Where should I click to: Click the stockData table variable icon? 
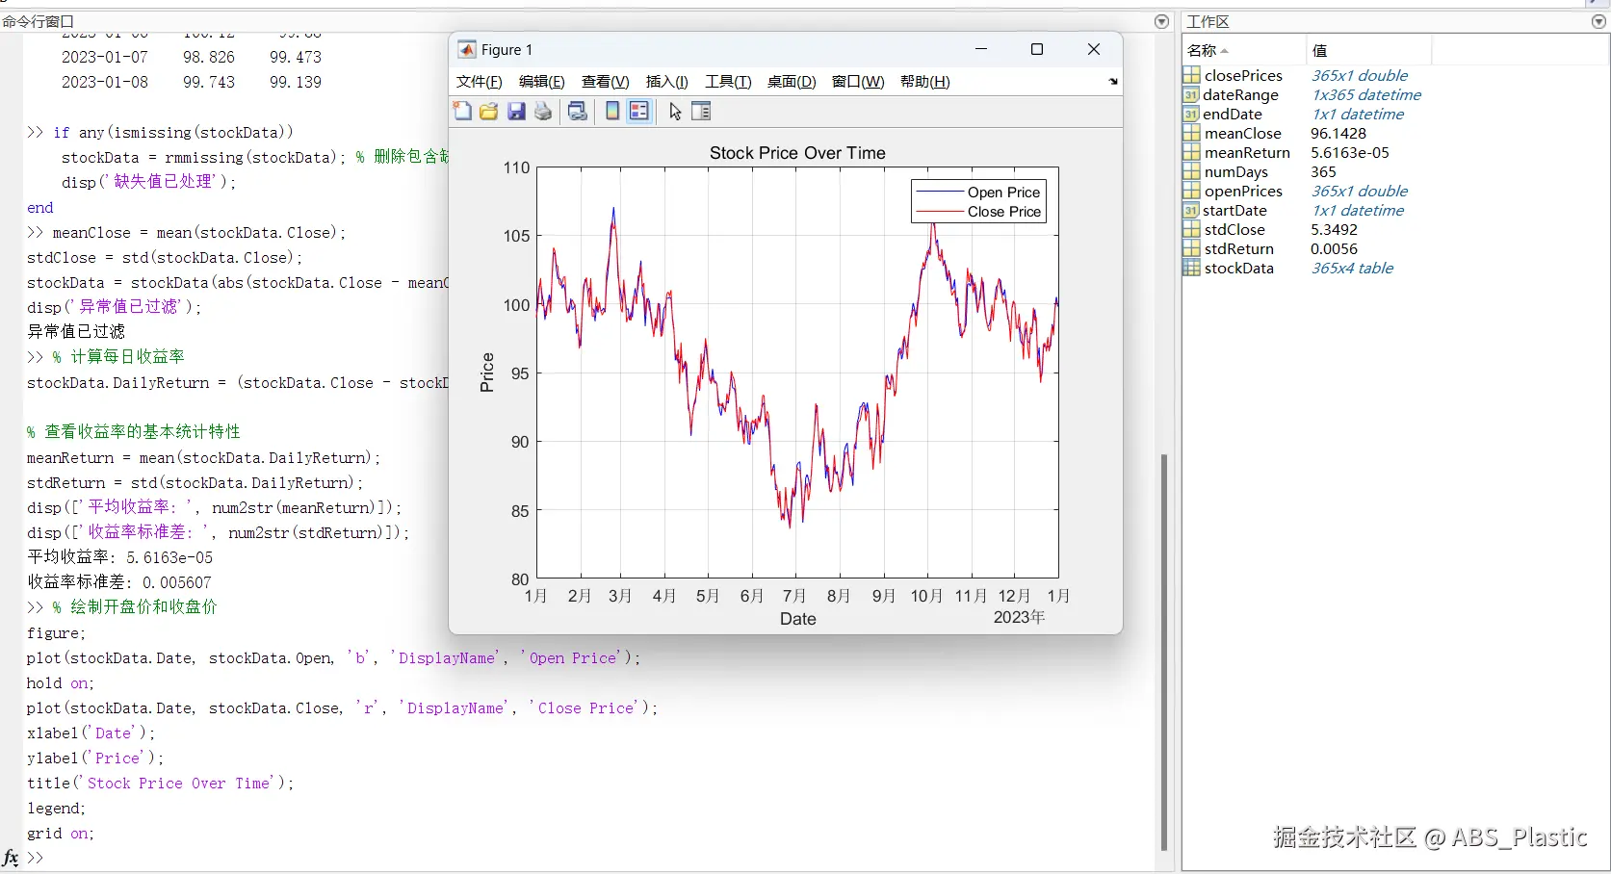point(1191,269)
